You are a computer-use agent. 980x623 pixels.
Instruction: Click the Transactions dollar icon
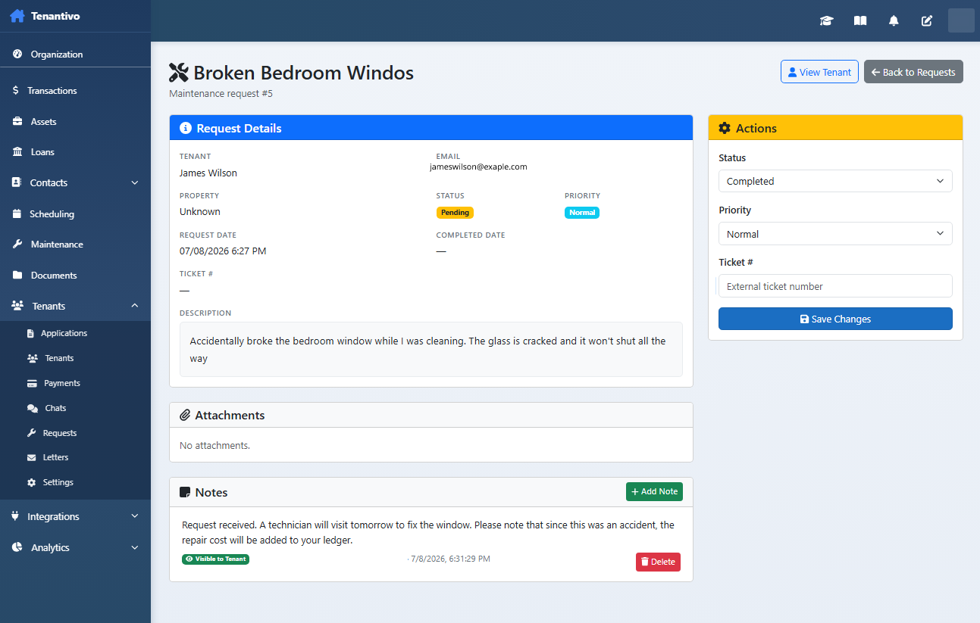pos(16,91)
